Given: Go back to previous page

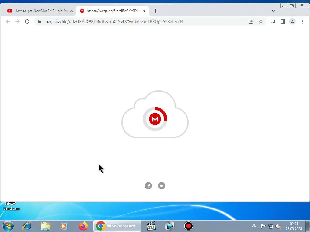Looking at the screenshot, I should coord(8,21).
